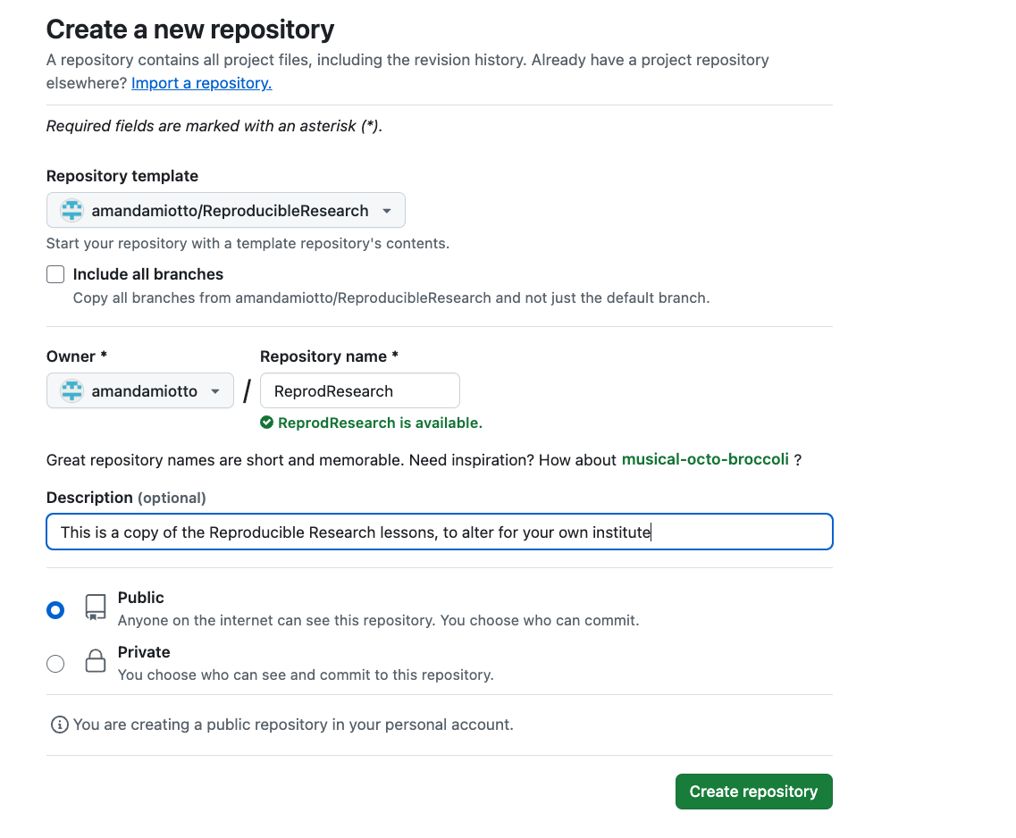Select the Private visibility radio button
Viewport: 1016px width, 838px height.
coord(55,664)
